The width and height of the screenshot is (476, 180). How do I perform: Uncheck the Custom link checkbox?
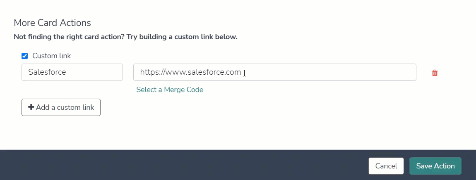pos(24,56)
